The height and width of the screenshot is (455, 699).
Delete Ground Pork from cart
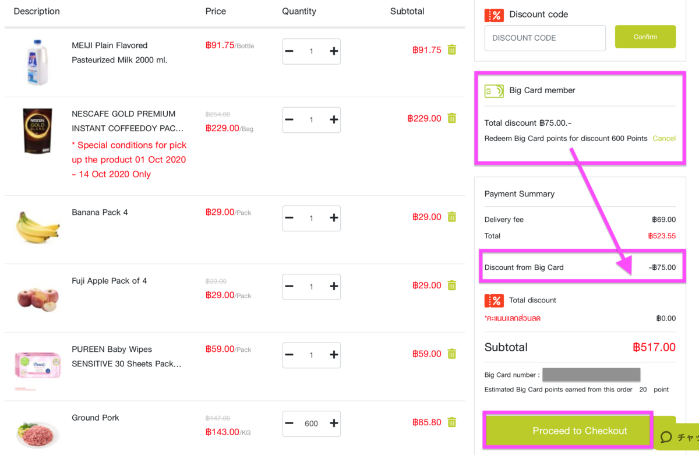point(452,422)
